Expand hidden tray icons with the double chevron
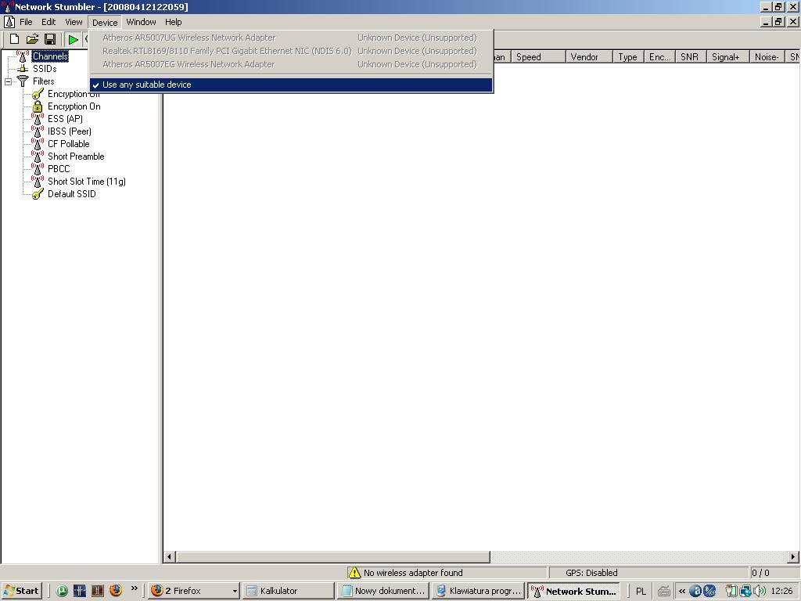 [682, 592]
